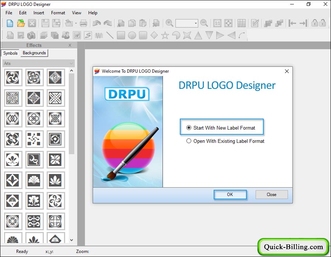Open the zoom percentage dropdown
Viewport: 331px width, 257px height.
pos(196,23)
